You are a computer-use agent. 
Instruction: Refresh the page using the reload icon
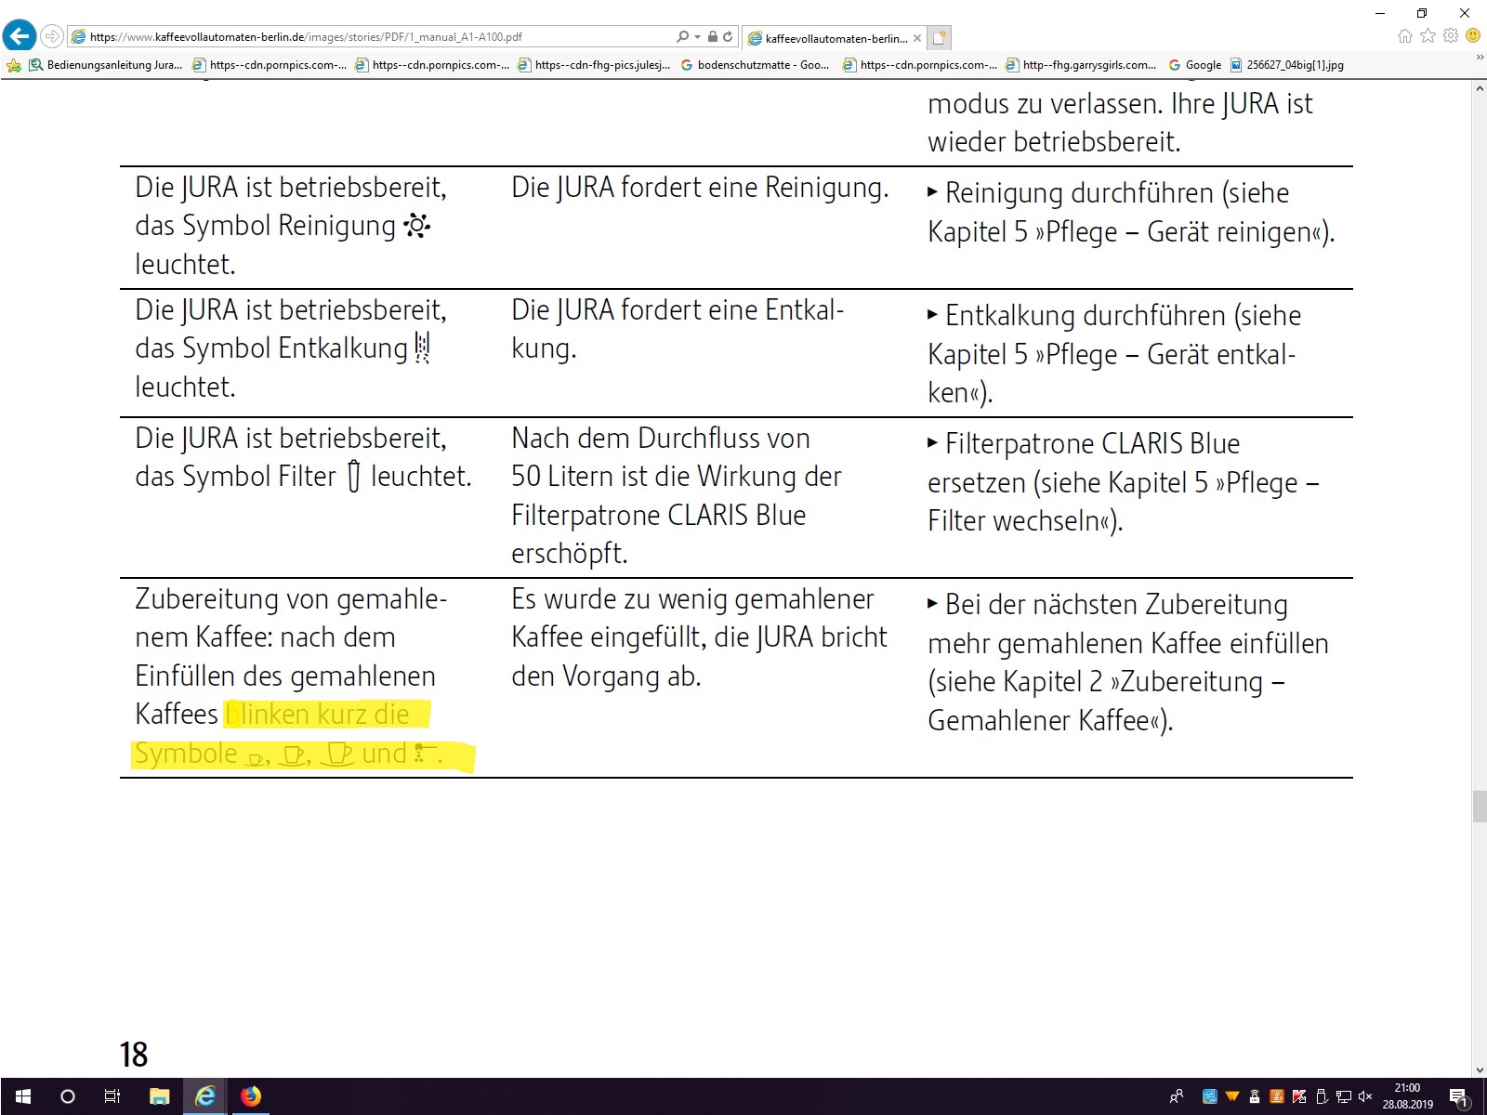[728, 37]
